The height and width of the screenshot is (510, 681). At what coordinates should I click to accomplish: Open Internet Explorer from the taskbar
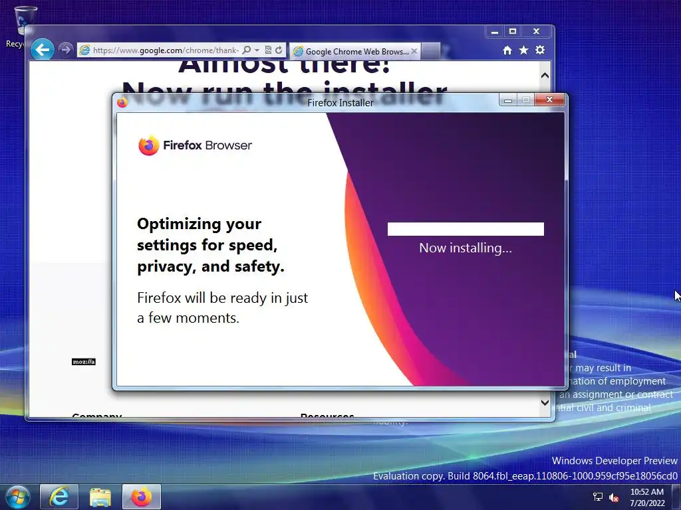tap(59, 497)
